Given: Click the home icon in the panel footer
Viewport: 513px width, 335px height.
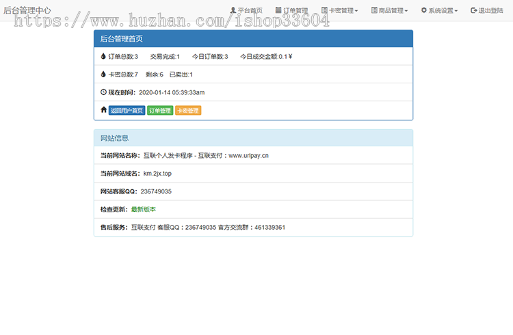Looking at the screenshot, I should pyautogui.click(x=104, y=109).
